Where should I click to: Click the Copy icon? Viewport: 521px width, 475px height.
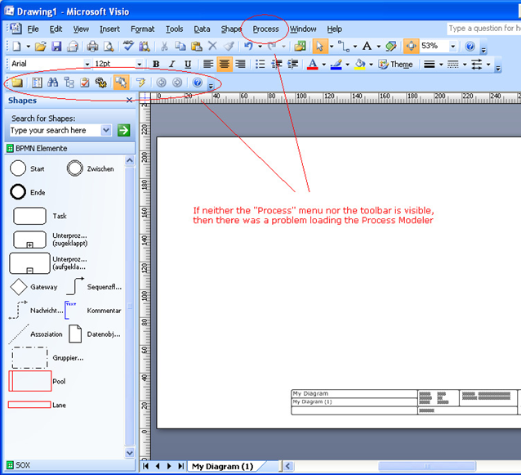coord(180,47)
